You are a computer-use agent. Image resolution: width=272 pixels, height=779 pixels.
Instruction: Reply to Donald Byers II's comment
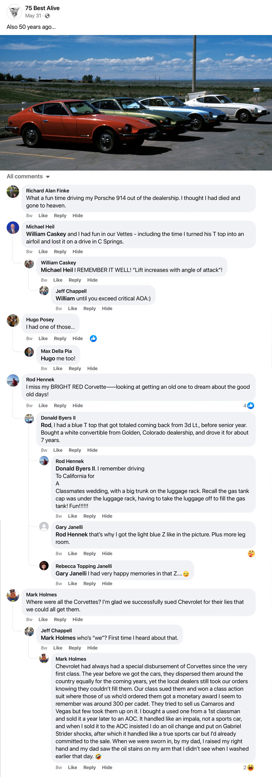[x=75, y=450]
